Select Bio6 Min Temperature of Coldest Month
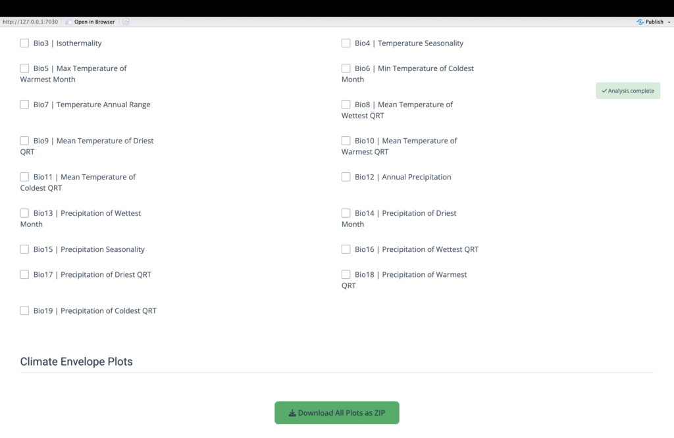This screenshot has width=674, height=438. (x=346, y=68)
